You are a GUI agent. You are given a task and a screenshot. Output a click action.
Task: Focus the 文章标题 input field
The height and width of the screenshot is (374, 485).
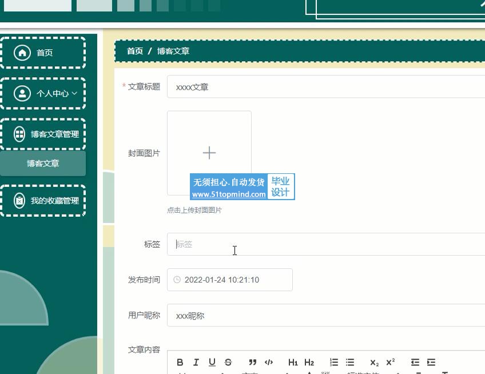(x=326, y=86)
